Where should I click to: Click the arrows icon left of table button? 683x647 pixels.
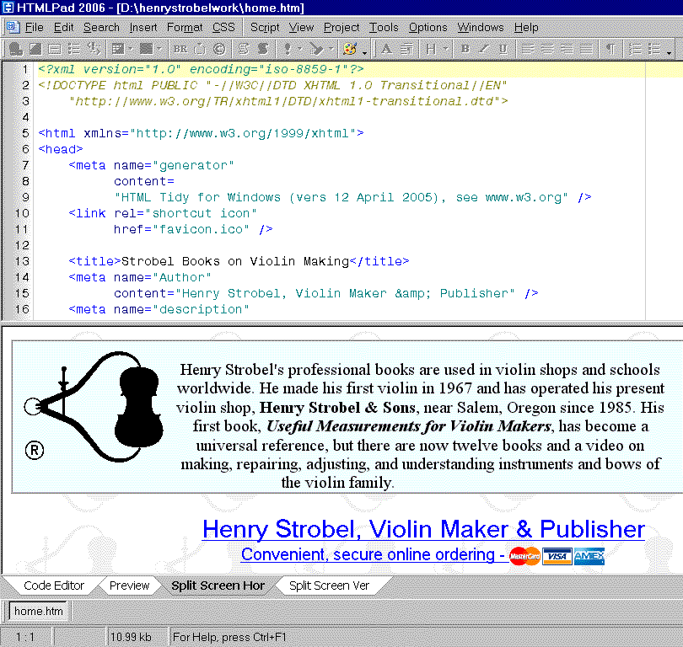tap(94, 49)
